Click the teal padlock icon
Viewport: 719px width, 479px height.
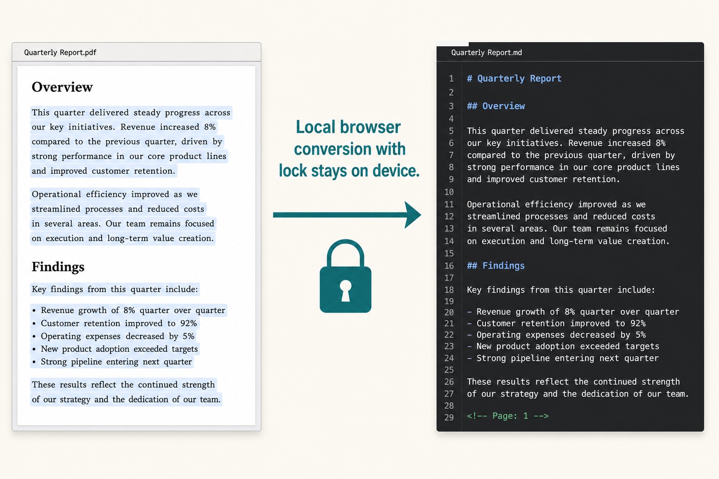(x=345, y=276)
